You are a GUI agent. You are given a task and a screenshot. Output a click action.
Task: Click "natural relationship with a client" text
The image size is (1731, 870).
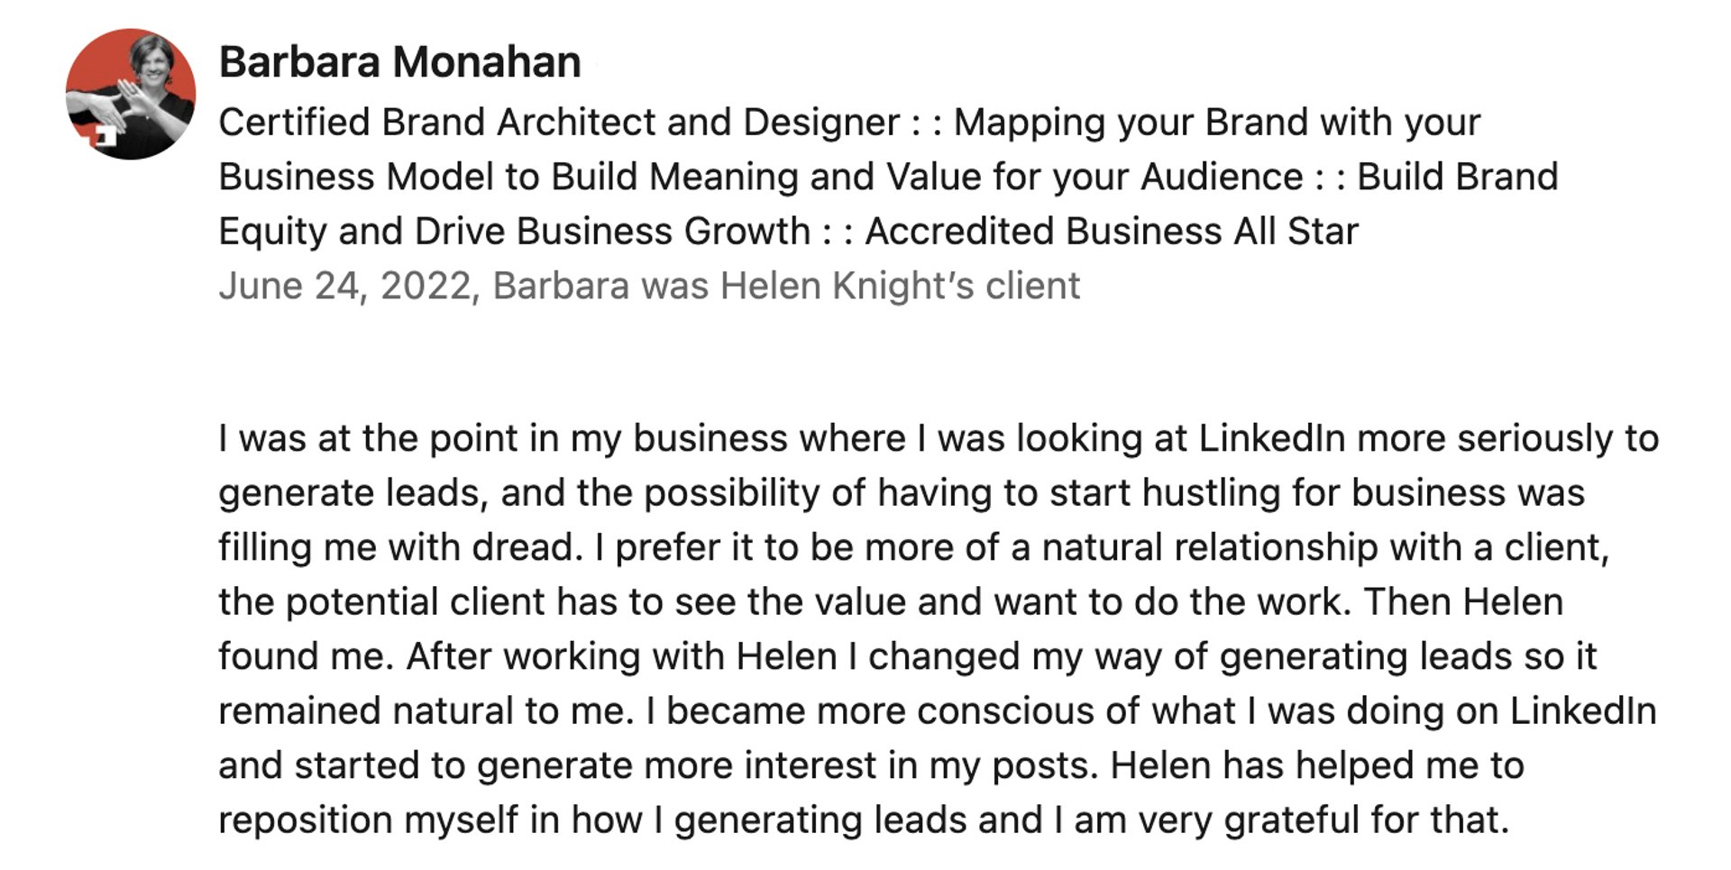pyautogui.click(x=1323, y=548)
